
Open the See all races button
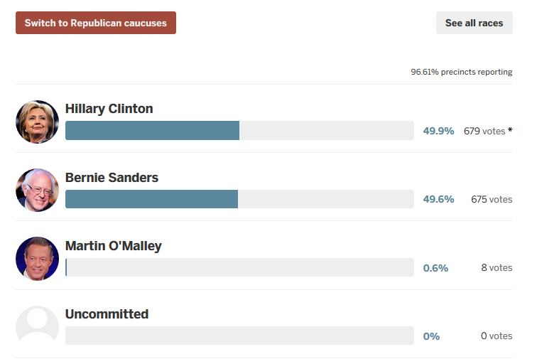474,23
